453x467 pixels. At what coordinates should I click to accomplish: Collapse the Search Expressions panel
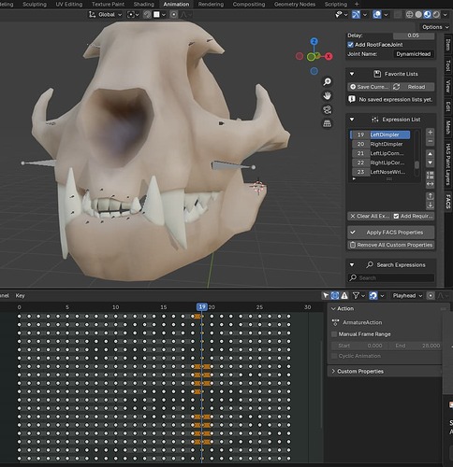(352, 264)
